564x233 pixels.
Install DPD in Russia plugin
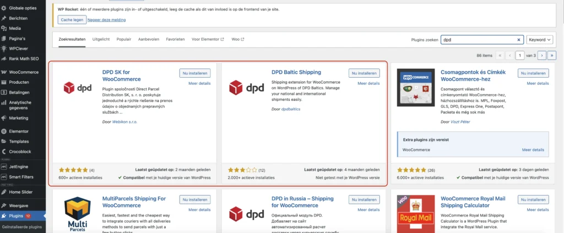pyautogui.click(x=364, y=199)
